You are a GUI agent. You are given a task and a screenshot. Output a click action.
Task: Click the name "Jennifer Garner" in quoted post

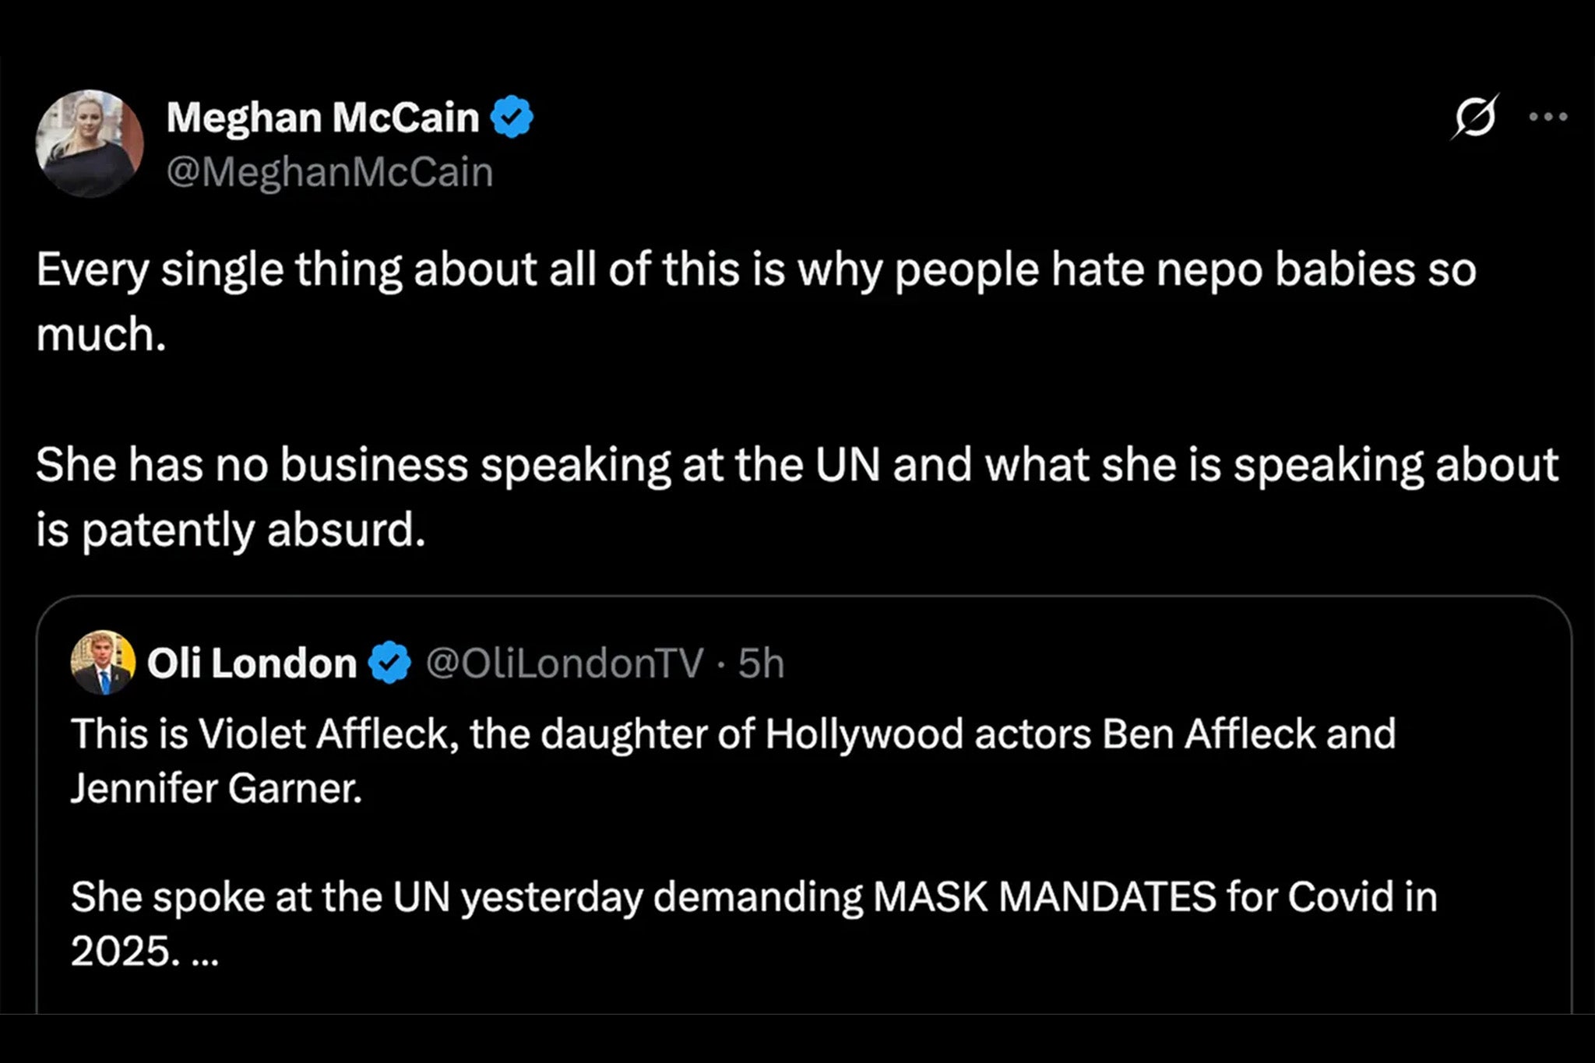tap(217, 788)
